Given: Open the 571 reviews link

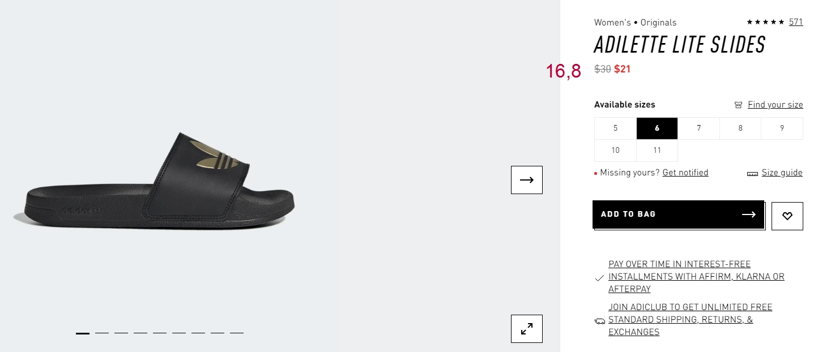Looking at the screenshot, I should tap(796, 22).
